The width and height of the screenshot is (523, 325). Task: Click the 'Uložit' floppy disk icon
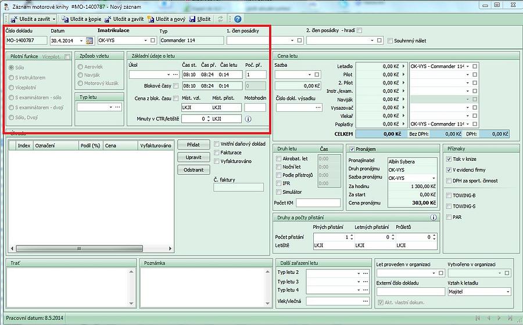click(192, 19)
